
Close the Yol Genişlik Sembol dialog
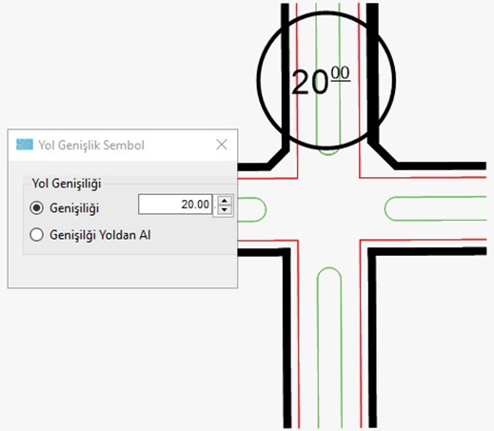coord(222,145)
